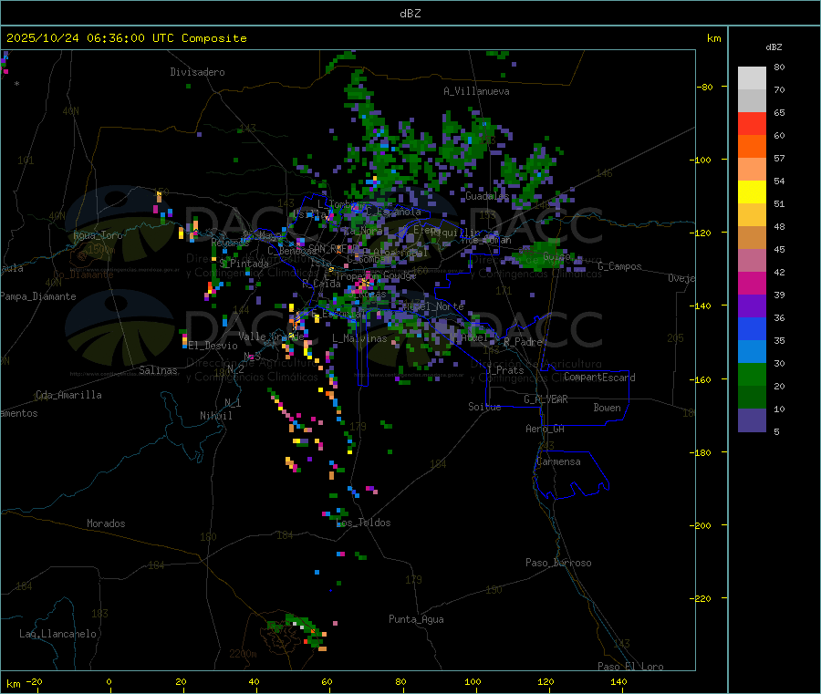Click the Lag.Llancanelo map label
The width and height of the screenshot is (821, 694).
[x=57, y=634]
